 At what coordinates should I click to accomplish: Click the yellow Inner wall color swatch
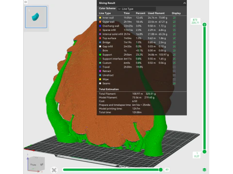(100, 18)
